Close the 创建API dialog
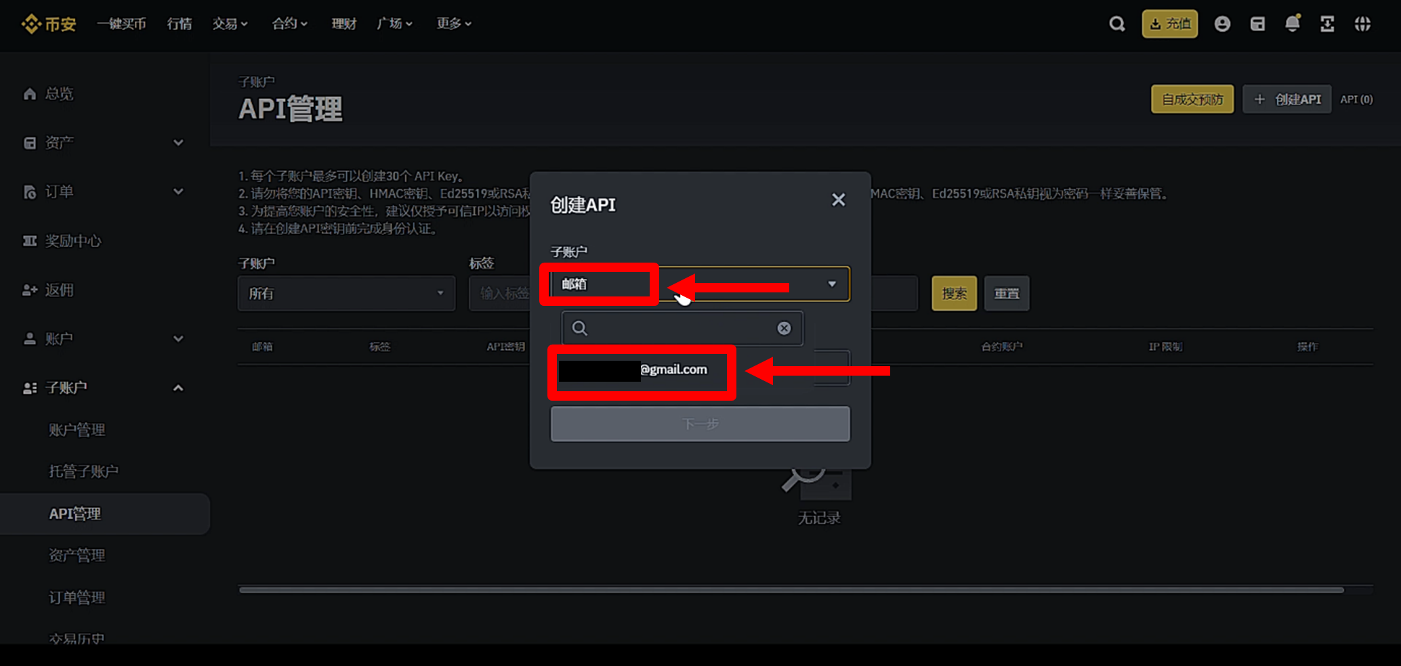The height and width of the screenshot is (666, 1401). point(838,200)
